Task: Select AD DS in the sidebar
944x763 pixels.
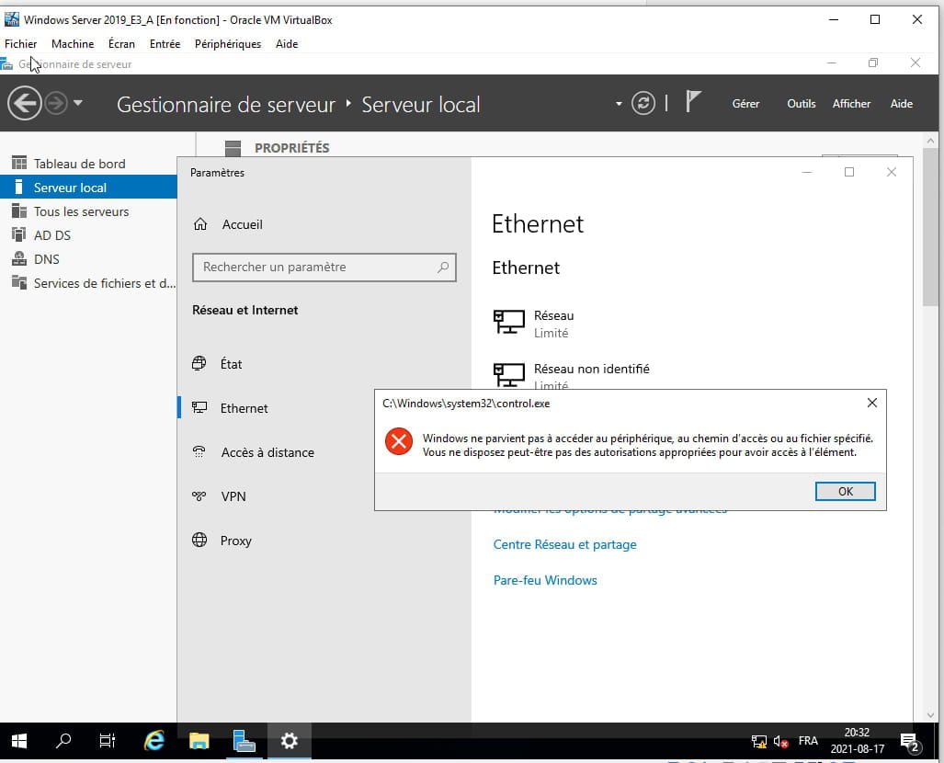Action: [x=88, y=234]
